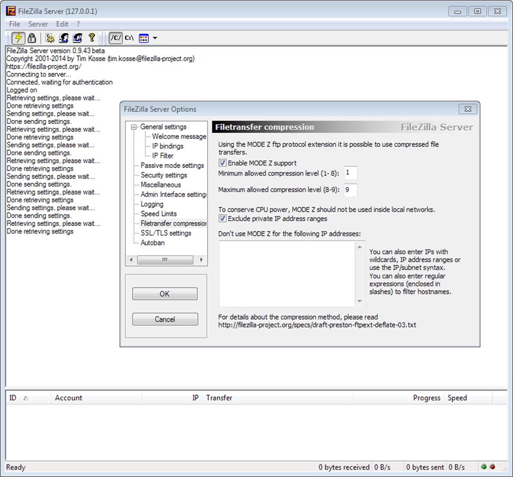
Task: Select Miscellaneous in the options tree
Action: 160,185
